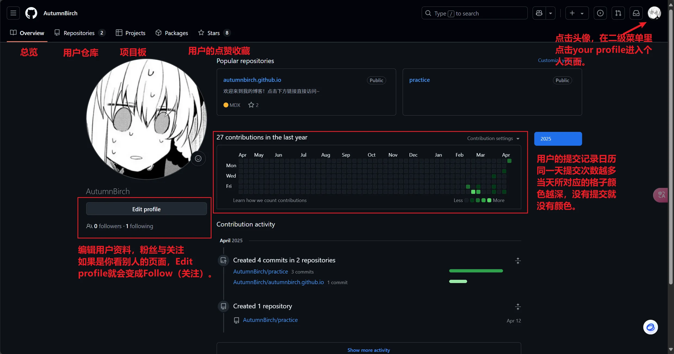Click the lightest legend square beside Less

[466, 200]
